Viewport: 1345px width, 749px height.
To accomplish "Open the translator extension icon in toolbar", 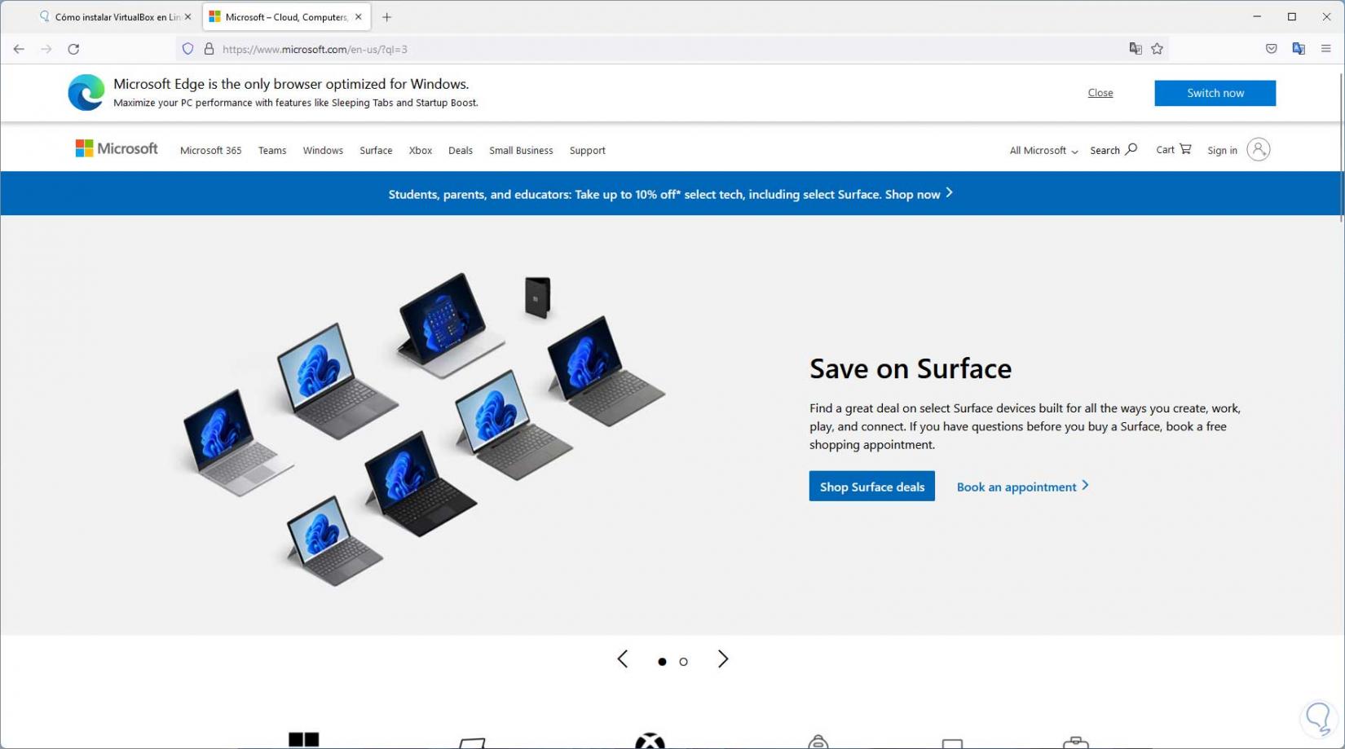I will tap(1299, 49).
